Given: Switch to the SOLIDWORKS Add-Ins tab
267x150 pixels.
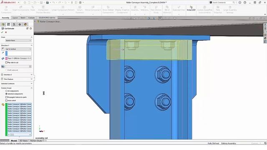Looking at the screenshot, I should 47,17.
